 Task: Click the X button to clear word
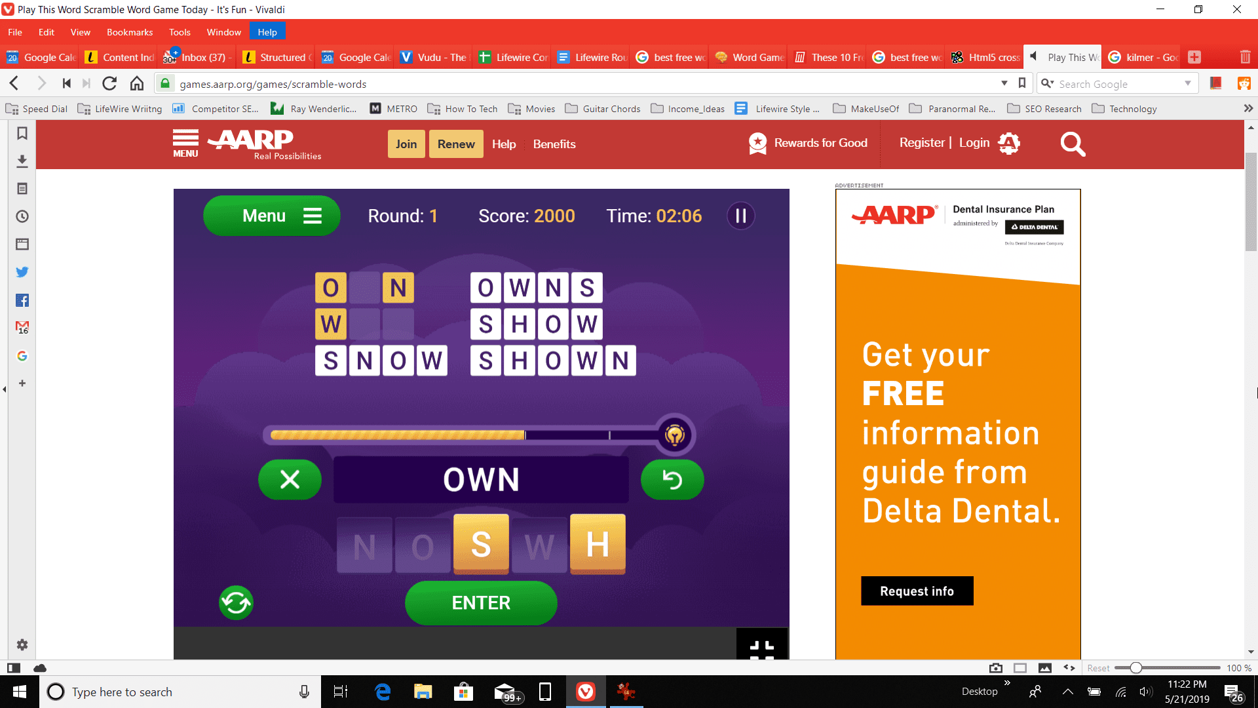point(290,479)
